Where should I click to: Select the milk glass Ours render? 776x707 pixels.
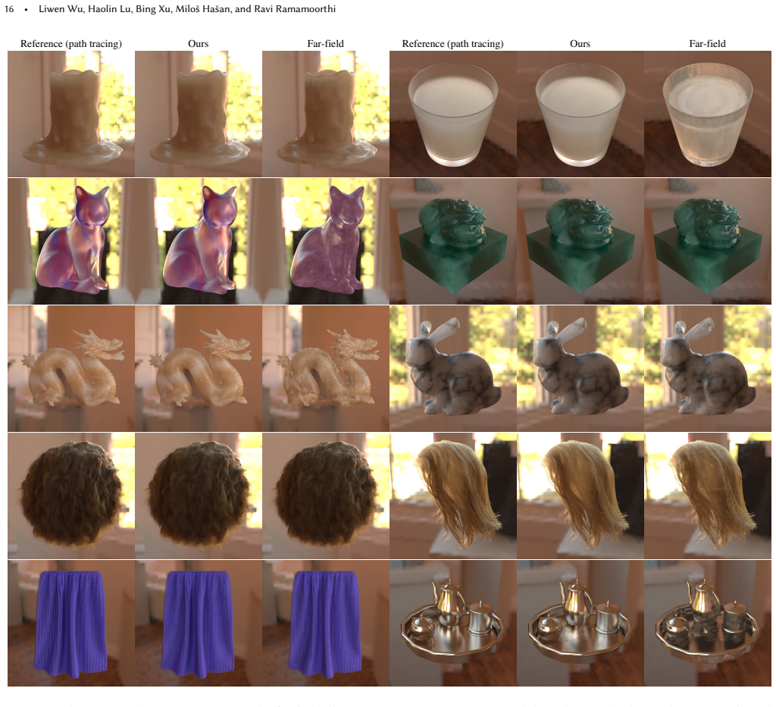580,114
